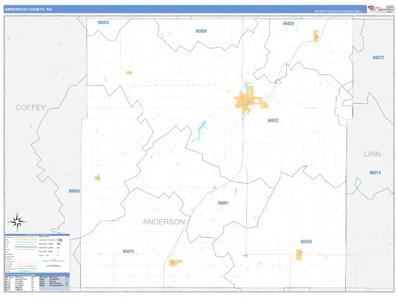398x298 pixels.
Task: Click the ZIP code label 66072
Action: coord(378,58)
